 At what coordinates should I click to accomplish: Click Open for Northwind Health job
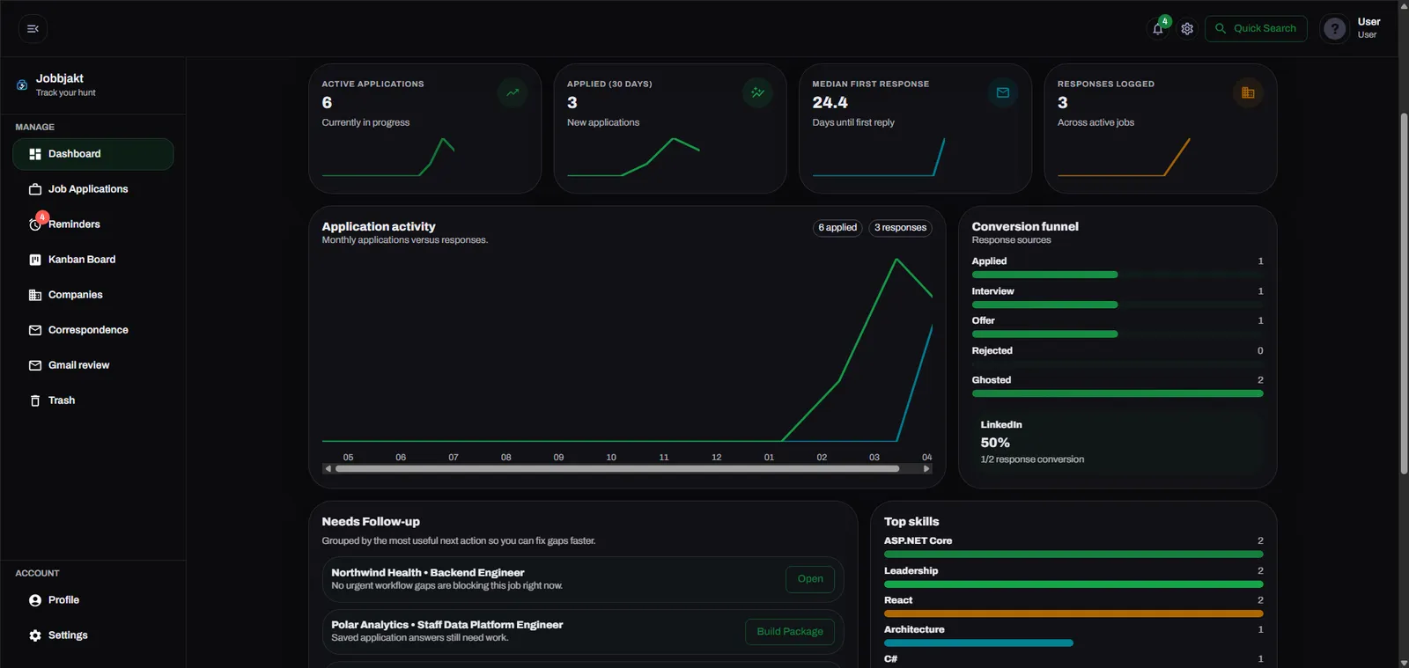pos(810,579)
